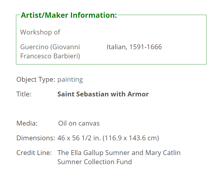Open the painting object type link

[70, 79]
